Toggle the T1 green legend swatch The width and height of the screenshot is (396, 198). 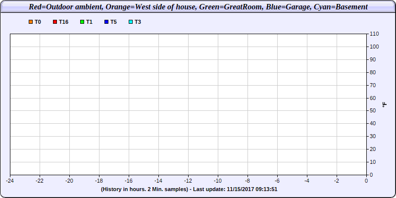pyautogui.click(x=82, y=22)
